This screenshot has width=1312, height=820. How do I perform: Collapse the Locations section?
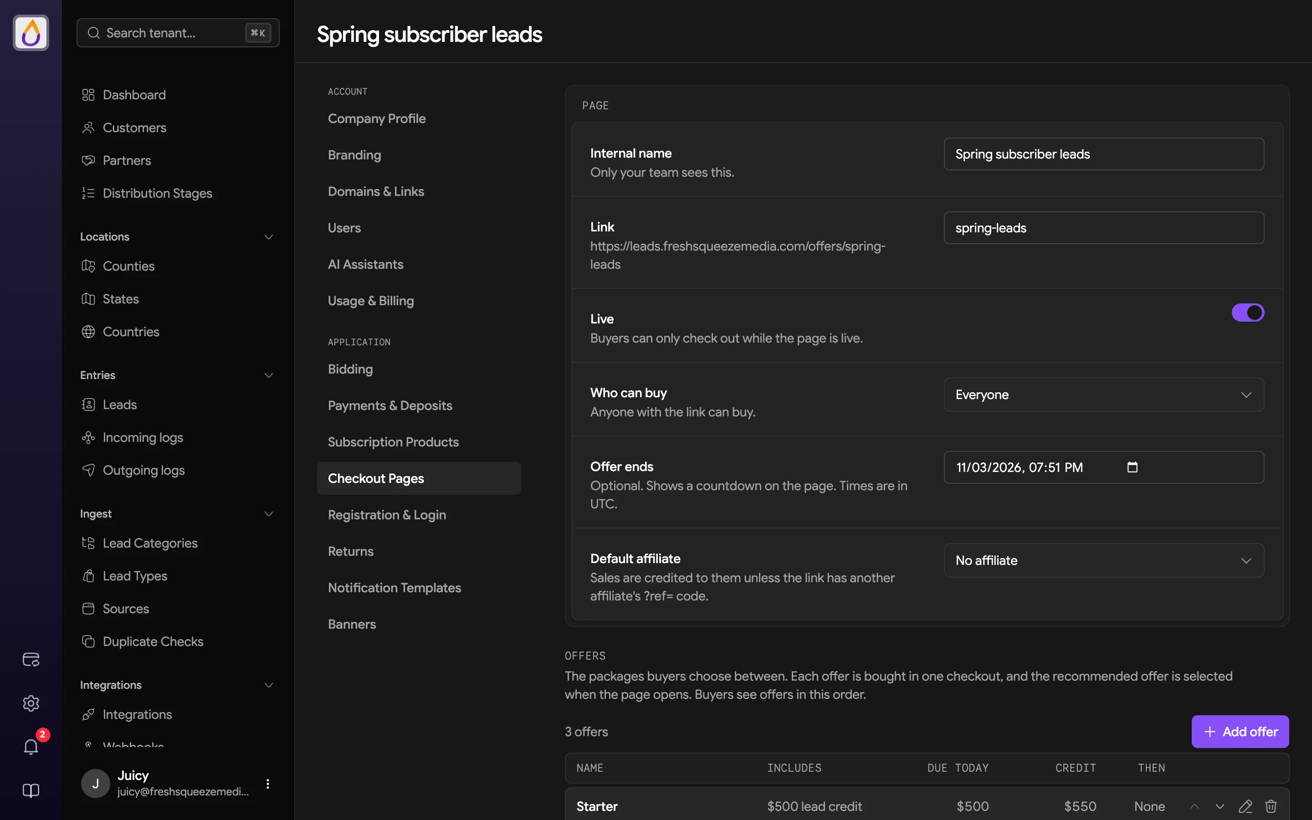[x=268, y=237]
